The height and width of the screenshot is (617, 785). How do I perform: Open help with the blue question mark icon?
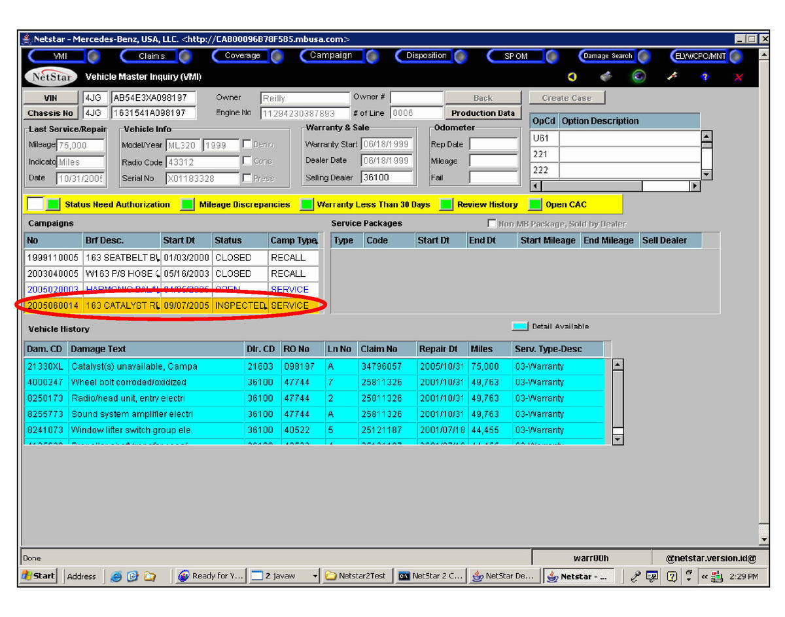(705, 77)
